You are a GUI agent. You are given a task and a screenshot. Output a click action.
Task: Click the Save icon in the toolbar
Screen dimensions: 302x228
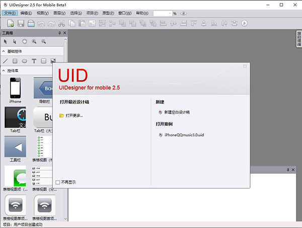click(x=21, y=23)
